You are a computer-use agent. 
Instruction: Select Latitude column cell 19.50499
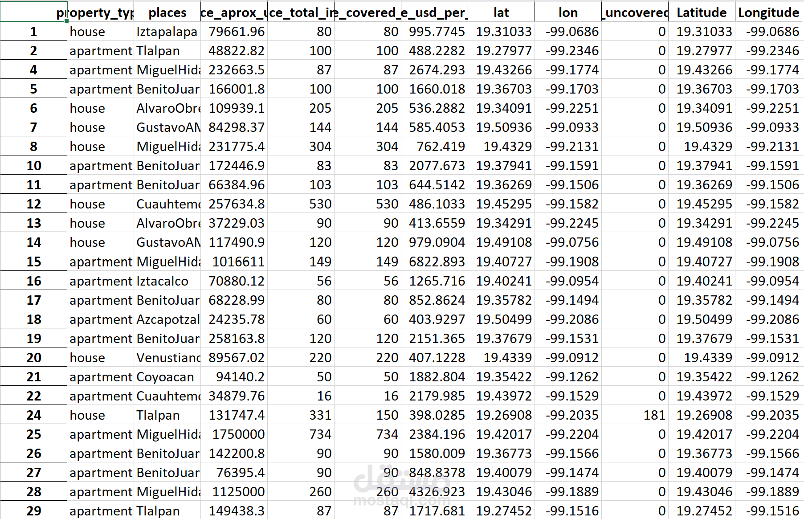tap(702, 319)
